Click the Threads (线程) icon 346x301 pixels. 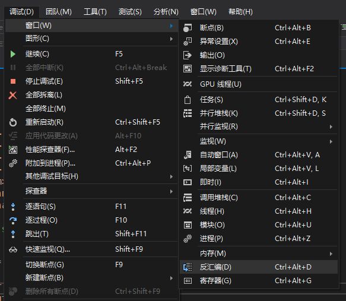tap(188, 211)
